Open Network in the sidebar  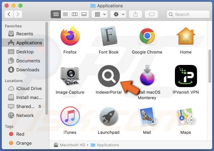(23, 116)
